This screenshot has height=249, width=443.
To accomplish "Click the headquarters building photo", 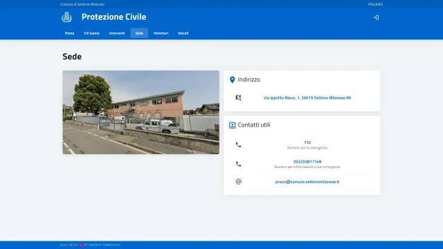I will click(141, 112).
